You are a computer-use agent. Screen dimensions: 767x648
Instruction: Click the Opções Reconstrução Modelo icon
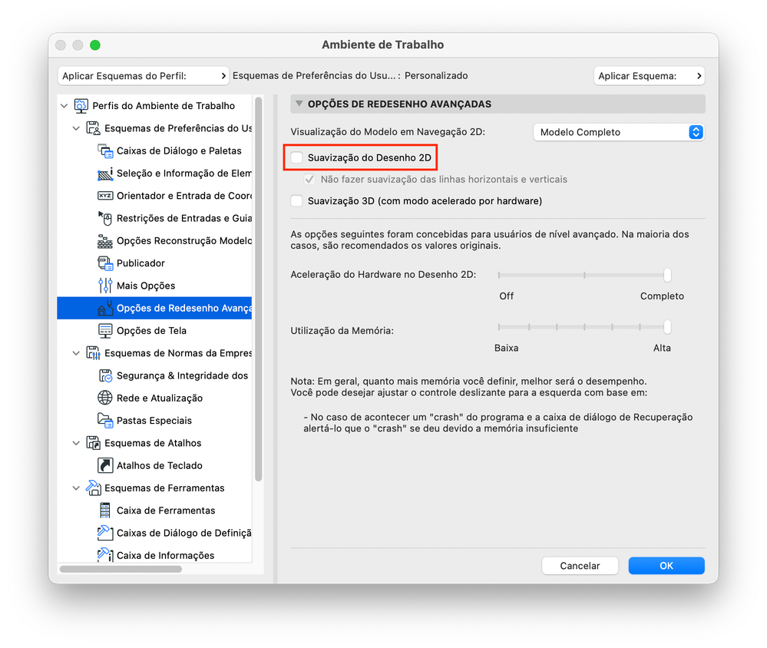click(x=105, y=240)
